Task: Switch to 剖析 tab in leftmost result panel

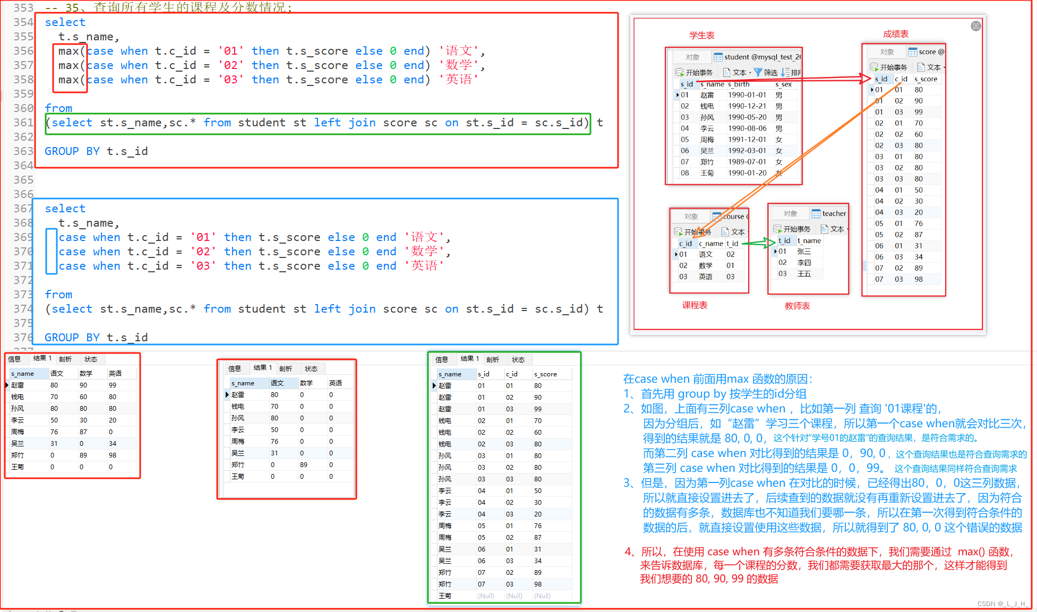Action: pos(65,359)
